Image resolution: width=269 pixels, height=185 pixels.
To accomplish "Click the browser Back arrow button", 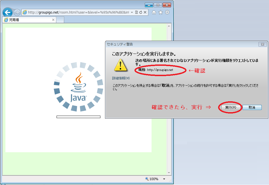I will pyautogui.click(x=8, y=12).
